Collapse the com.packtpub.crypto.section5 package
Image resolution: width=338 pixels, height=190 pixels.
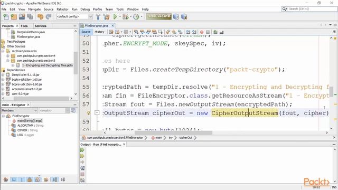point(8,61)
